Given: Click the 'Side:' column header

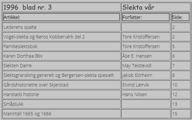Looking at the screenshot, I should (181, 17).
